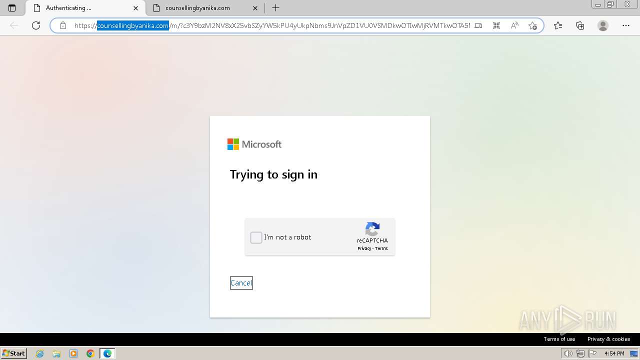
Task: Open the media player taskbar icon
Action: 73,353
